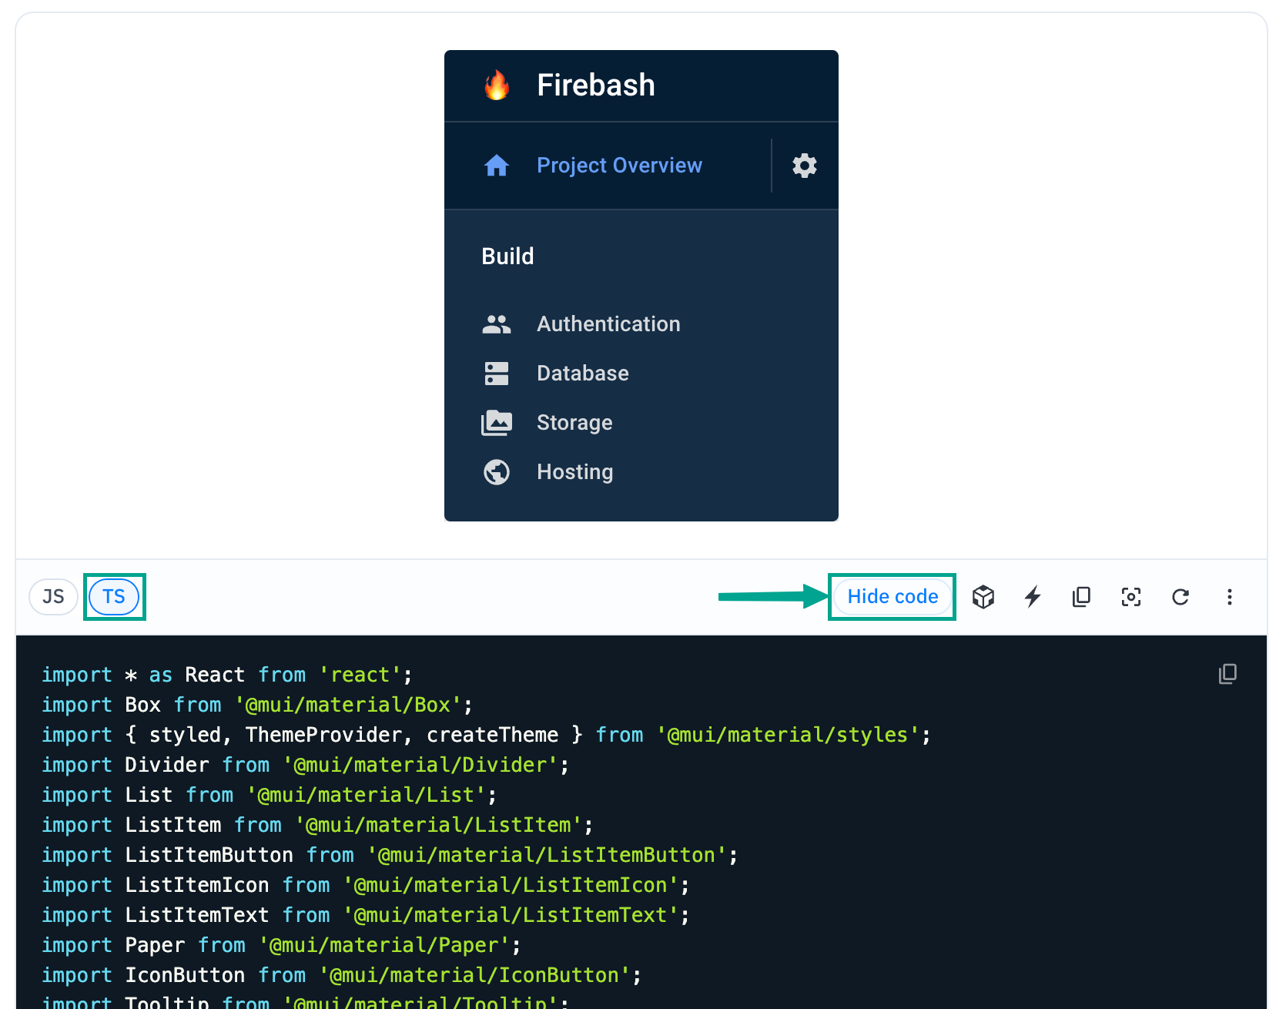Screen dimensions: 1286x1009
Task: Select the TS language option
Action: click(x=114, y=596)
